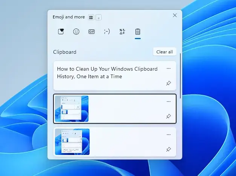Viewport: 236px width, 176px height.
Task: Switch to the Kaomoji ;-) tab
Action: (107, 32)
